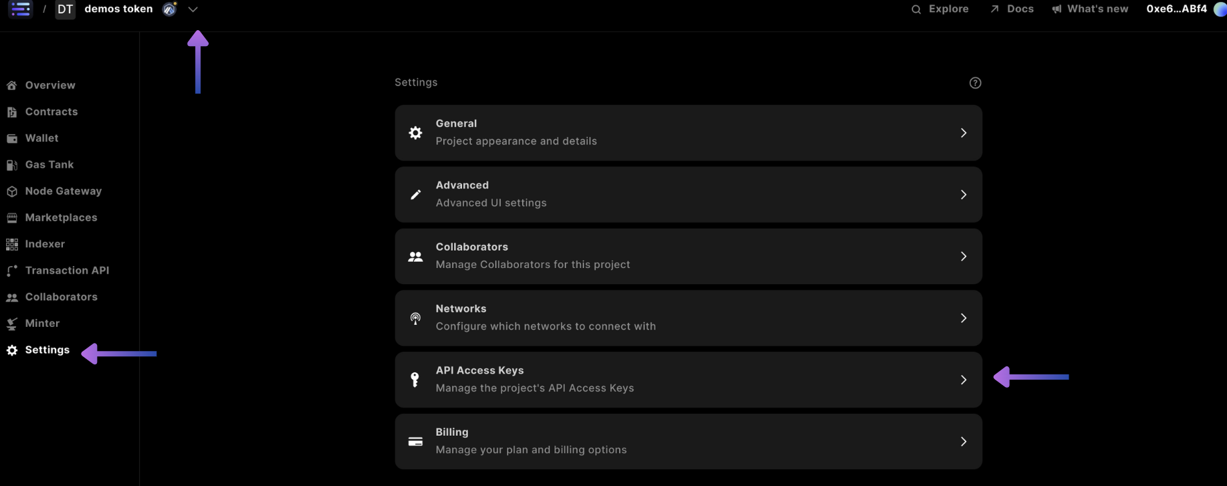The width and height of the screenshot is (1227, 486).
Task: Open the Settings help question mark icon
Action: pos(975,82)
